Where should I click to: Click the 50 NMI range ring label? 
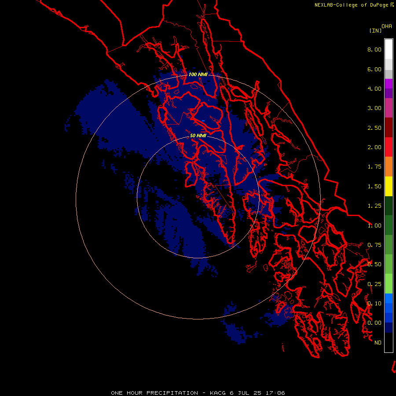coord(198,136)
